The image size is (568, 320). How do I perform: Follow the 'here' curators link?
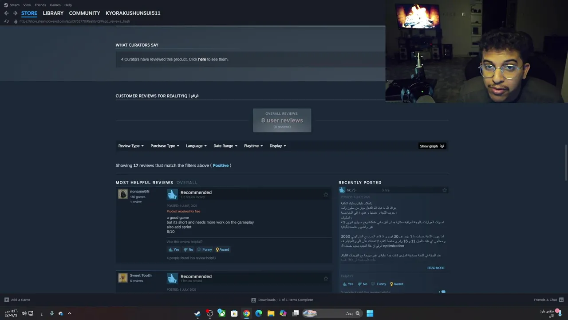202,59
